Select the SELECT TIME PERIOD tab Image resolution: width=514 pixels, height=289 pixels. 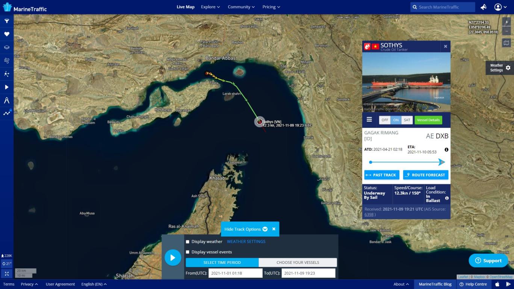coord(222,262)
